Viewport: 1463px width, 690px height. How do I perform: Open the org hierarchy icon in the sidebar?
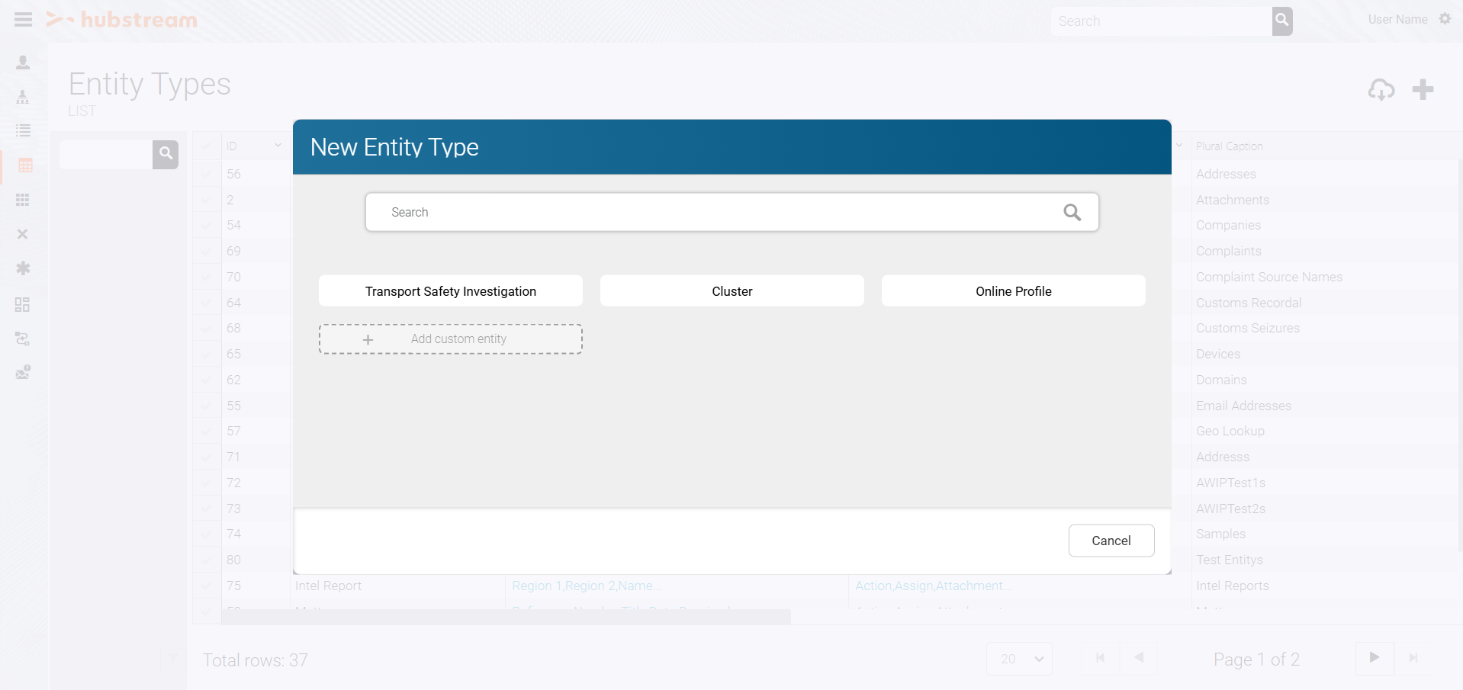tap(23, 97)
